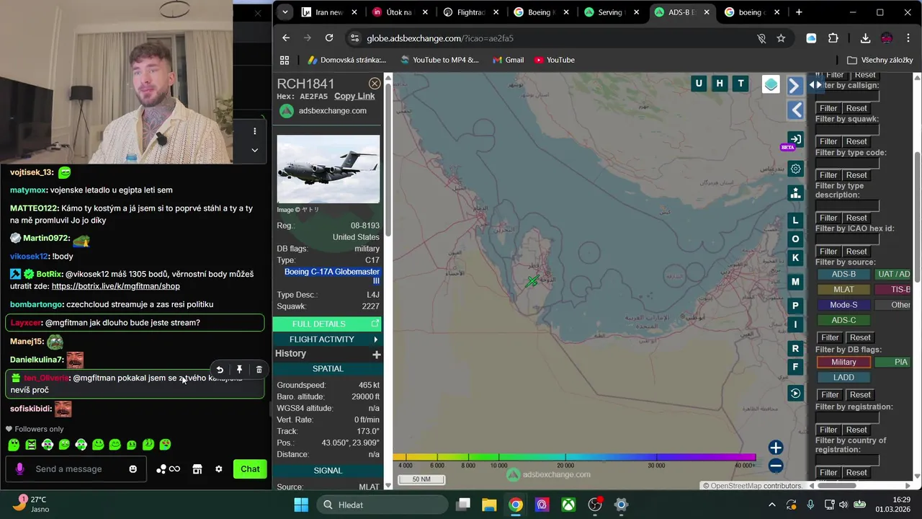Reload the page in Chrome
The image size is (922, 519).
coord(329,38)
